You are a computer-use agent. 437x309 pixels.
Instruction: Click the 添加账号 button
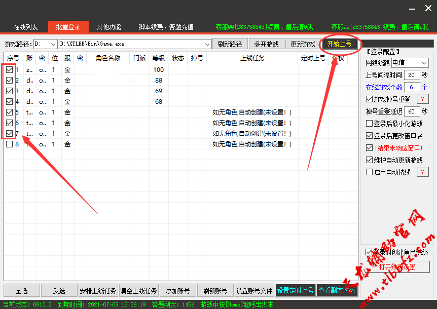coord(177,291)
